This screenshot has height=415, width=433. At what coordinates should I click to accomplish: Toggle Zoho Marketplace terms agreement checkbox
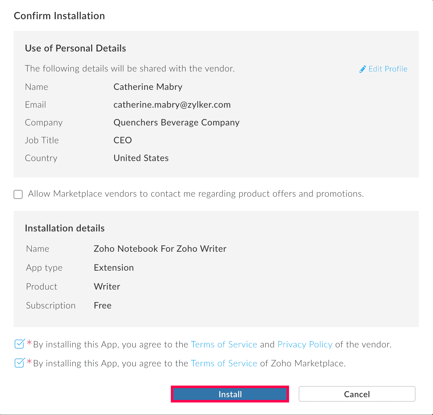pos(19,363)
